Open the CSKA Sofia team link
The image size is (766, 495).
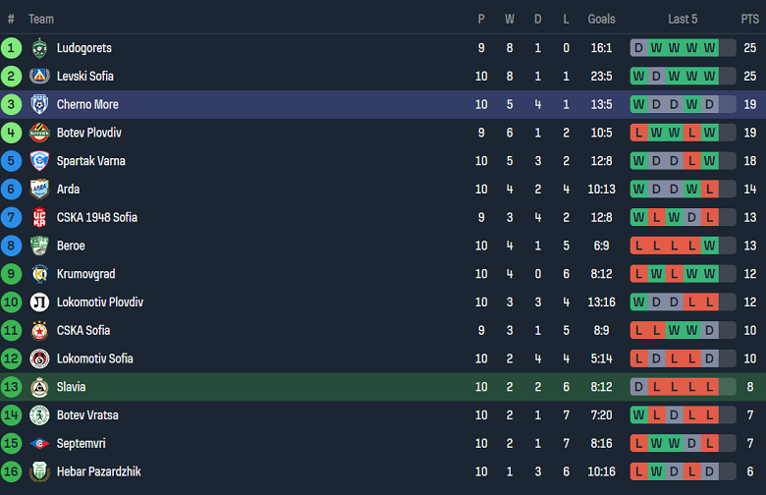pyautogui.click(x=83, y=331)
